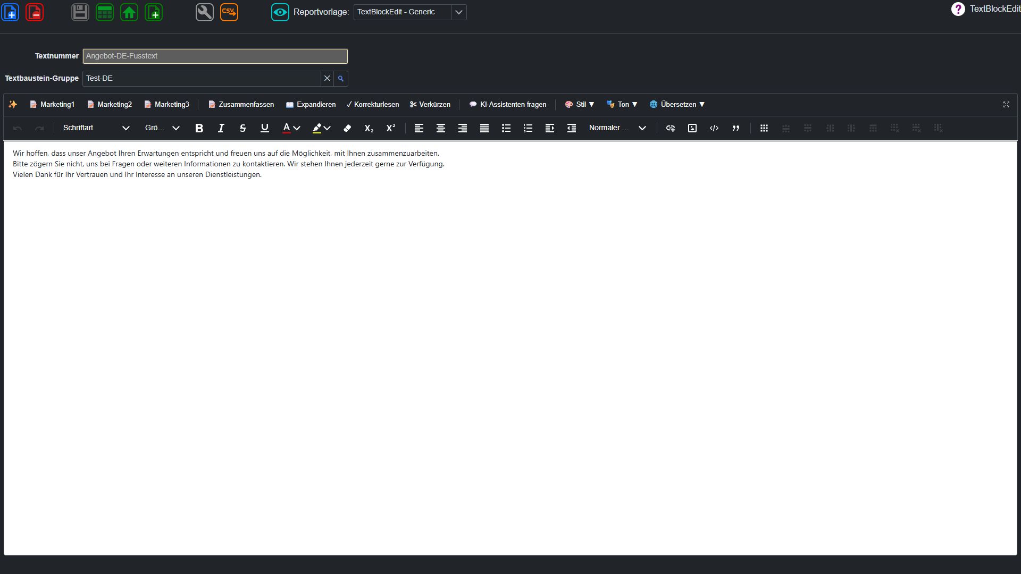The width and height of the screenshot is (1021, 574).
Task: Toggle underline formatting
Action: 265,128
